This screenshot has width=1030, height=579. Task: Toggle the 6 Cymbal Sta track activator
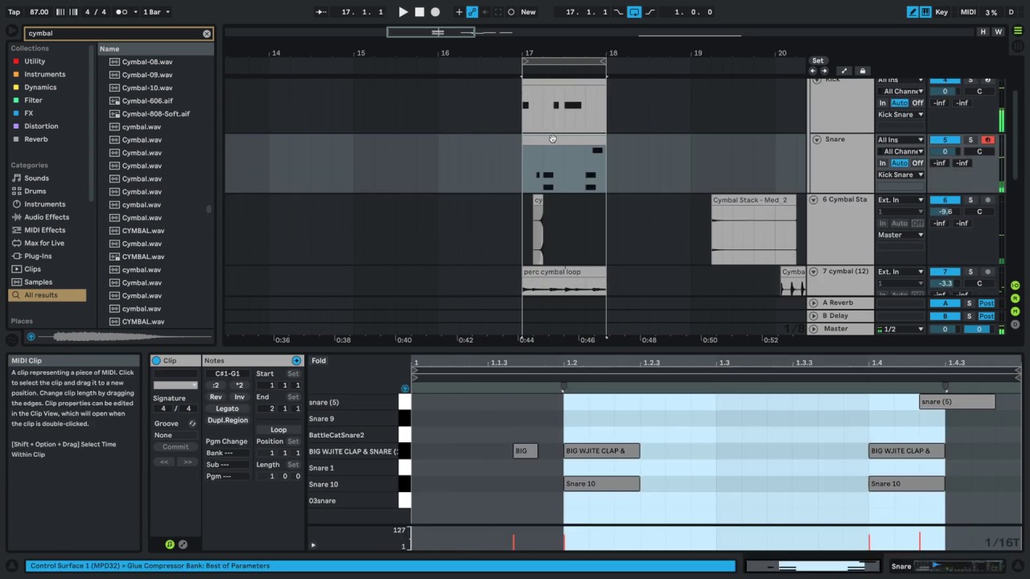pos(945,200)
